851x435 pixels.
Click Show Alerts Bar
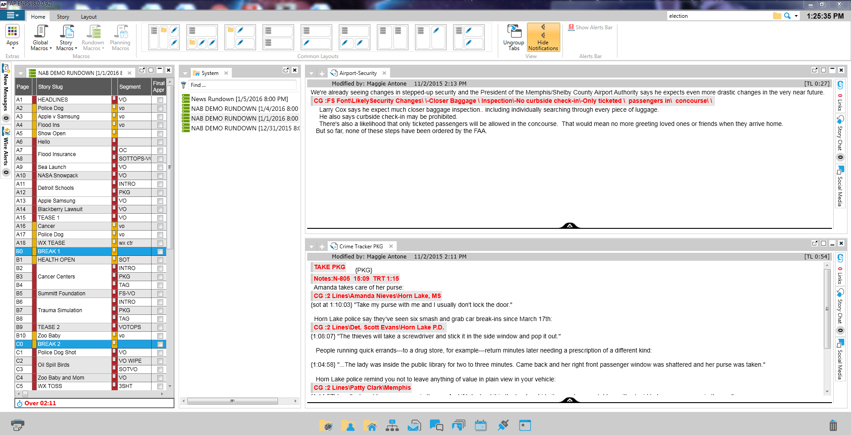(x=590, y=27)
